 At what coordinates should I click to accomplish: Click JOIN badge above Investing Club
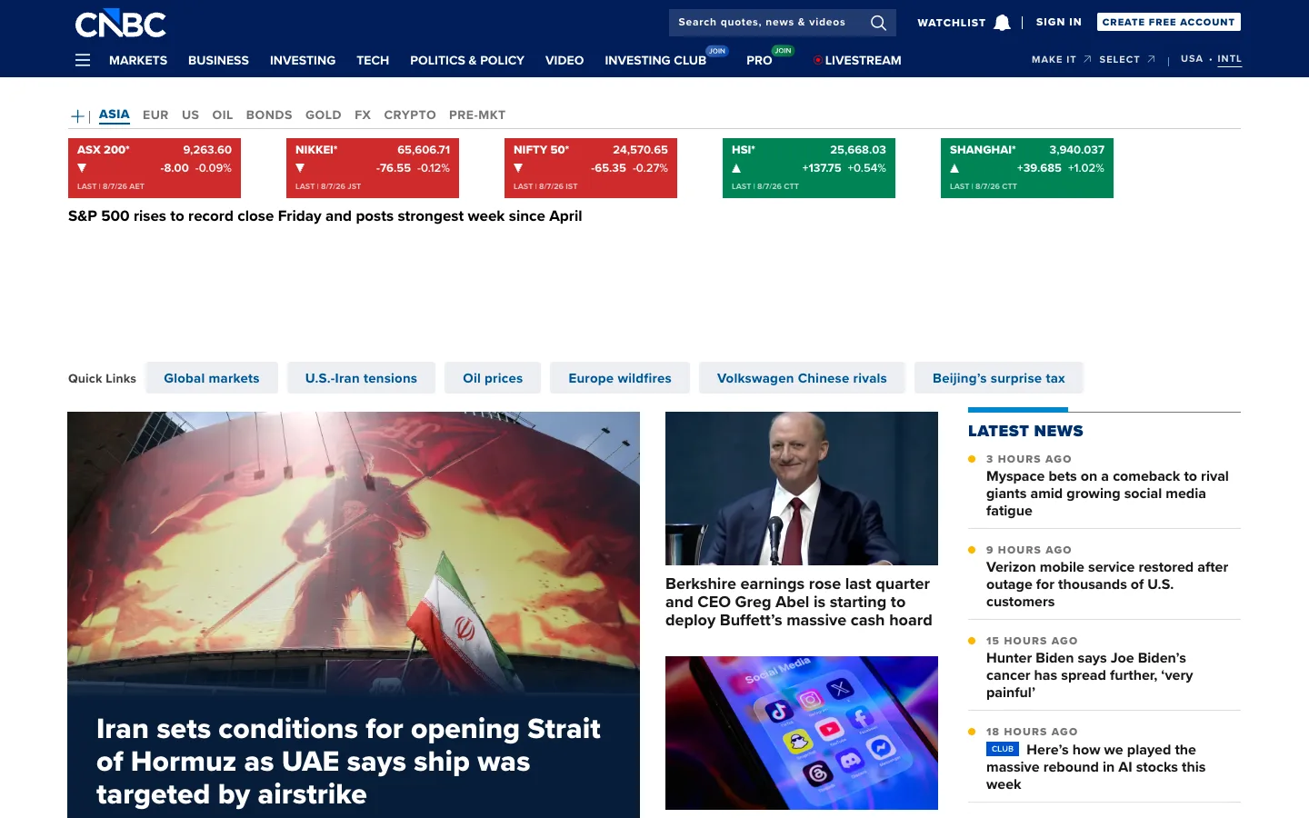tap(717, 51)
